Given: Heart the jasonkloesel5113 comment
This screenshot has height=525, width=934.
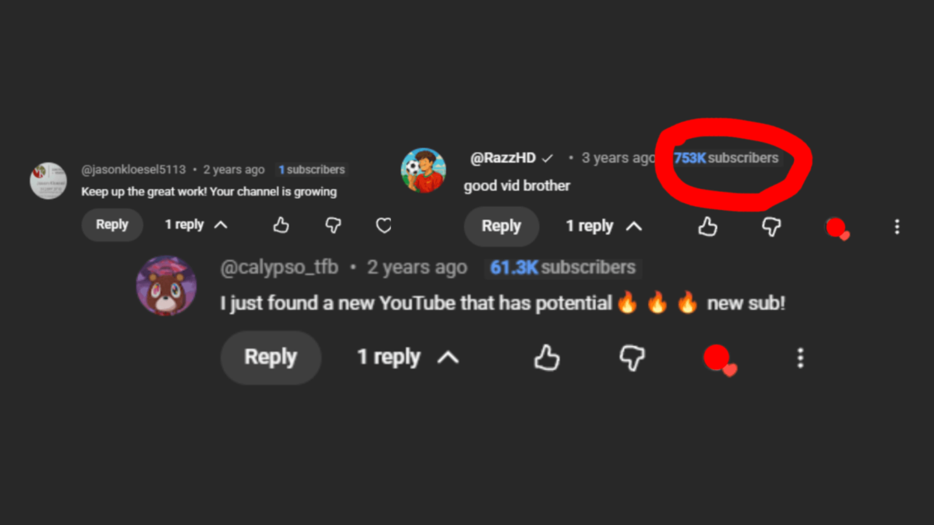Looking at the screenshot, I should point(384,225).
